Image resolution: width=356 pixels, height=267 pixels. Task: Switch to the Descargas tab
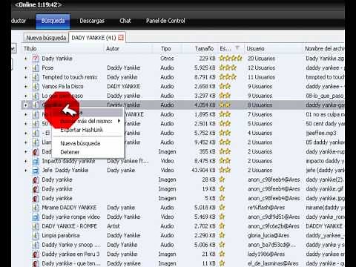pyautogui.click(x=92, y=21)
